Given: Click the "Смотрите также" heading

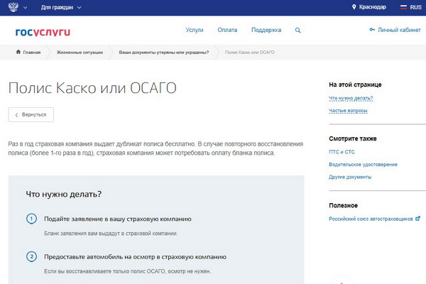Looking at the screenshot, I should click(353, 138).
